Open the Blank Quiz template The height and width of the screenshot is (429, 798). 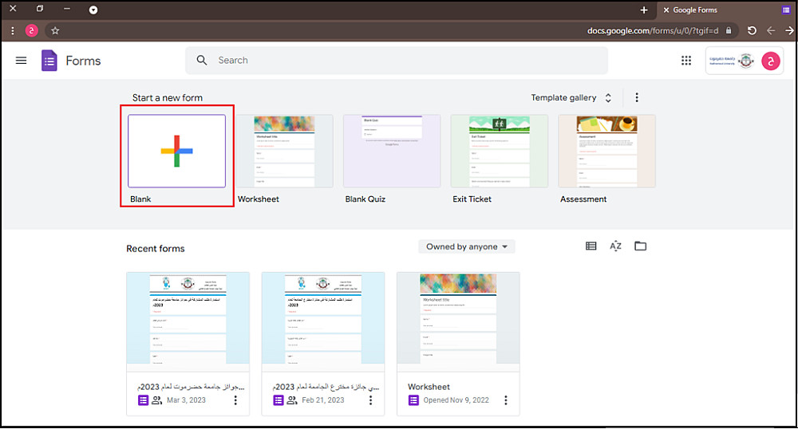point(392,151)
